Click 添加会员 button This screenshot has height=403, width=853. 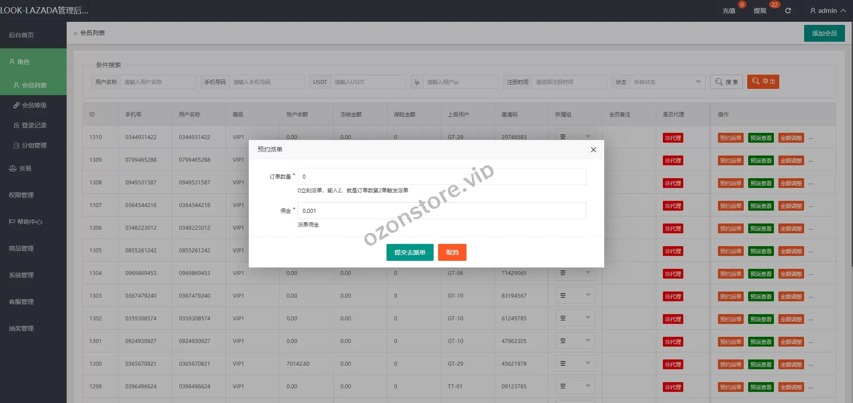pyautogui.click(x=824, y=33)
